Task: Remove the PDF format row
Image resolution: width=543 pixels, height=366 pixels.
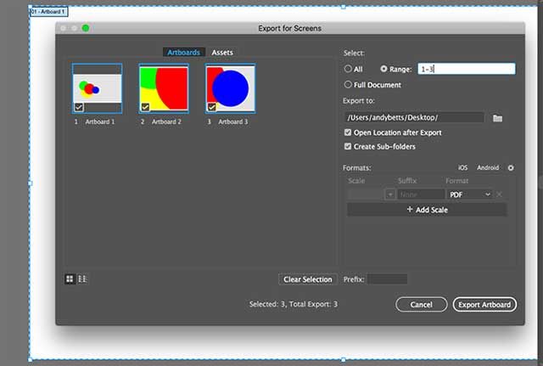Action: coord(500,194)
